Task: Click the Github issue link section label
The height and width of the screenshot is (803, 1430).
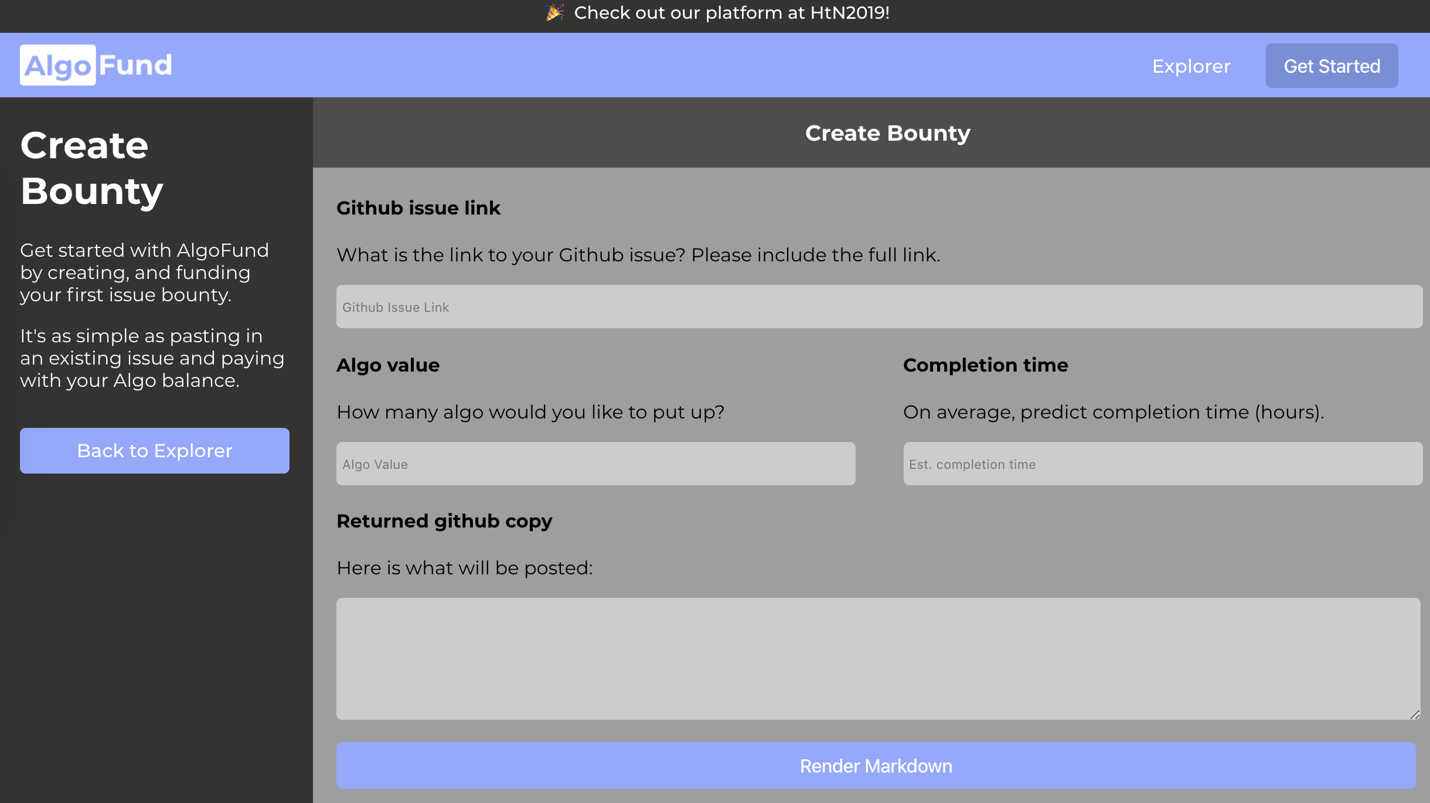Action: tap(418, 208)
